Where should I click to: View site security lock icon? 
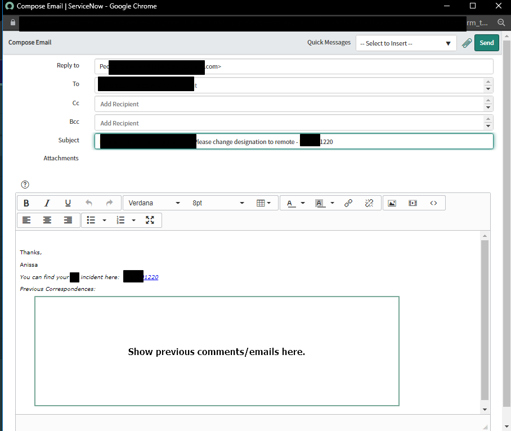(x=13, y=23)
